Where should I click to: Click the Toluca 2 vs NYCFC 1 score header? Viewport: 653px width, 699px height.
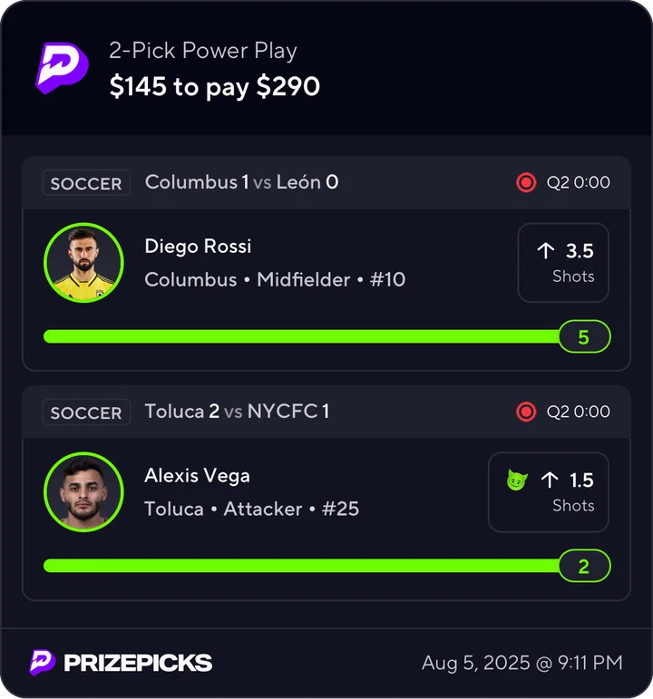pyautogui.click(x=237, y=411)
